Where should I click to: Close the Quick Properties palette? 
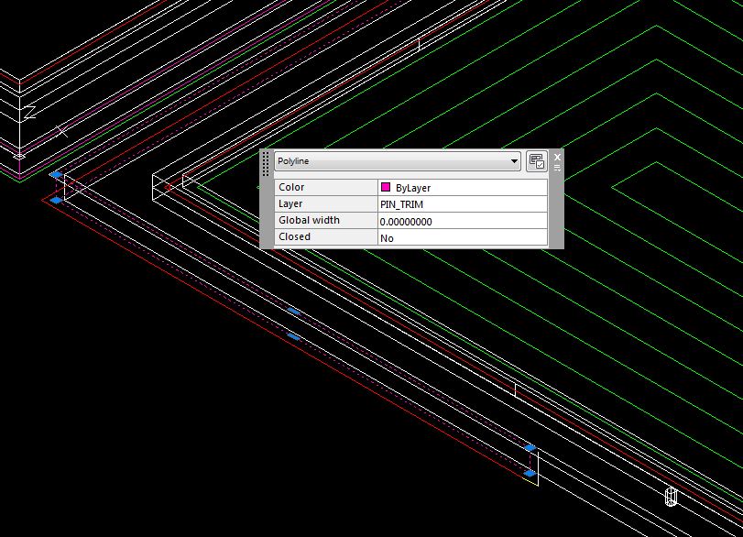557,156
